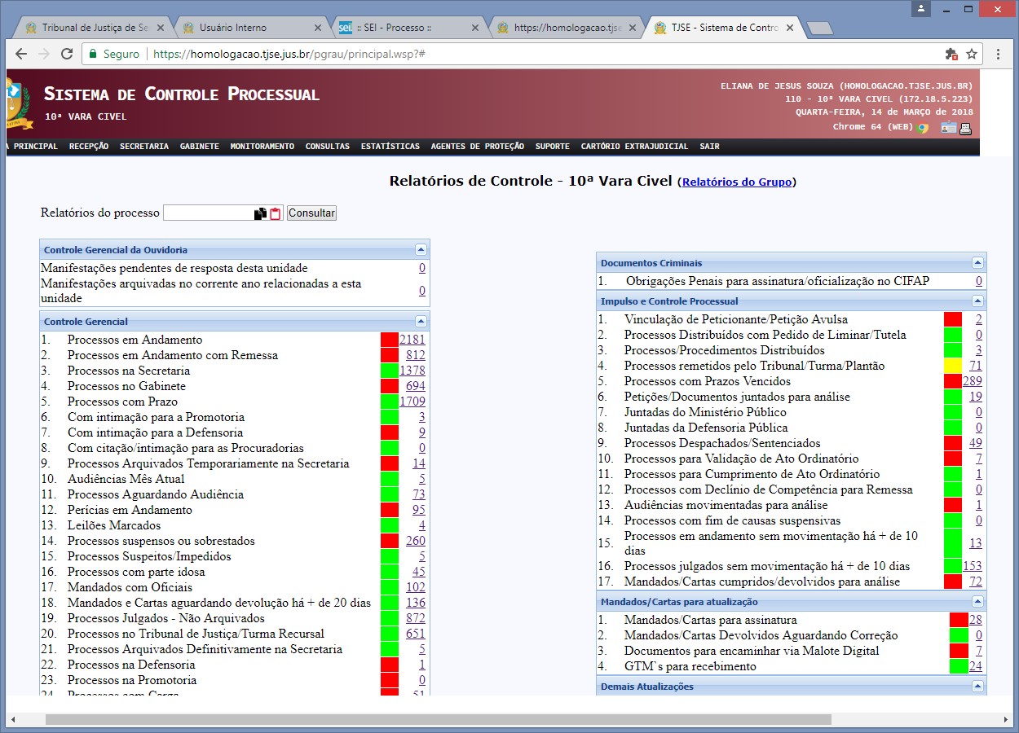Open the Estatísticas menu
Screen dimensions: 1019x733
coord(390,147)
